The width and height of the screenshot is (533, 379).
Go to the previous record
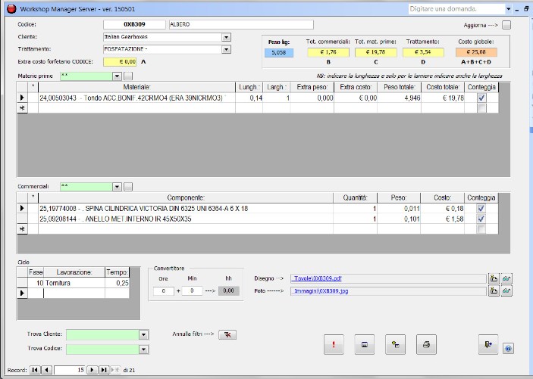46,370
